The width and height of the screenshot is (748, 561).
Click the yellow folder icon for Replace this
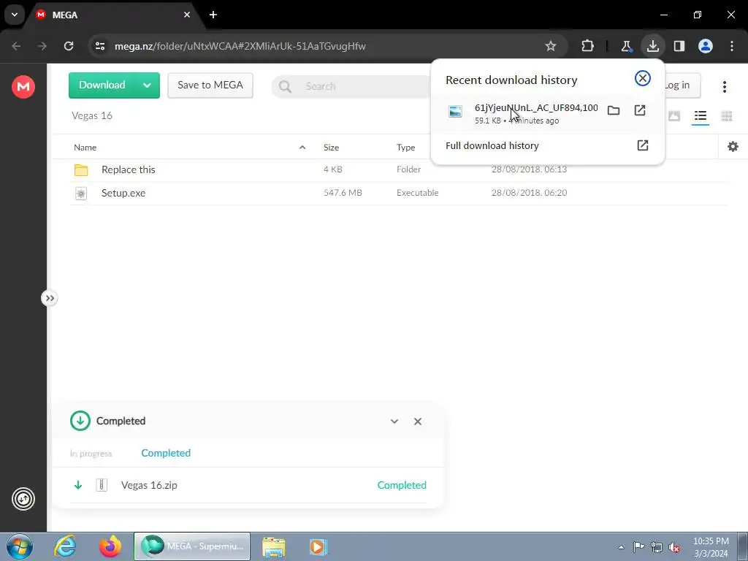pyautogui.click(x=81, y=169)
